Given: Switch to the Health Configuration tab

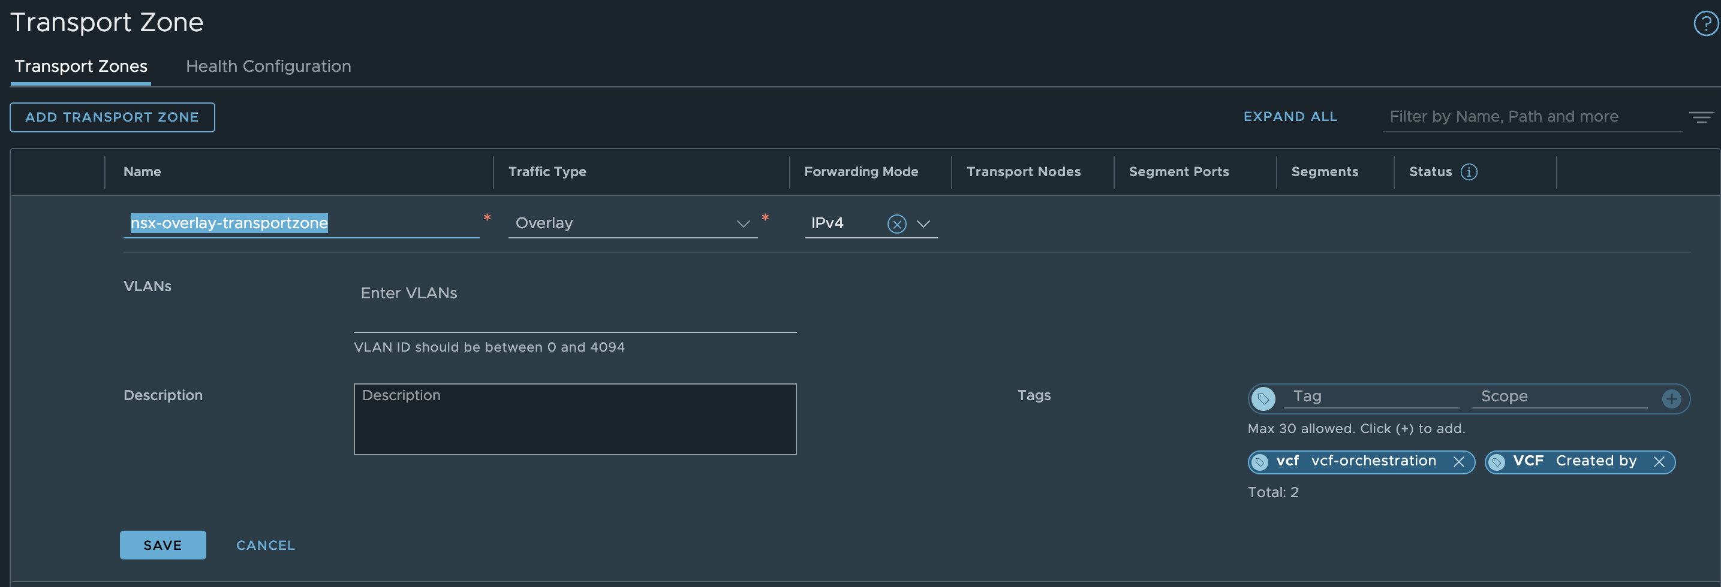Looking at the screenshot, I should coord(268,66).
